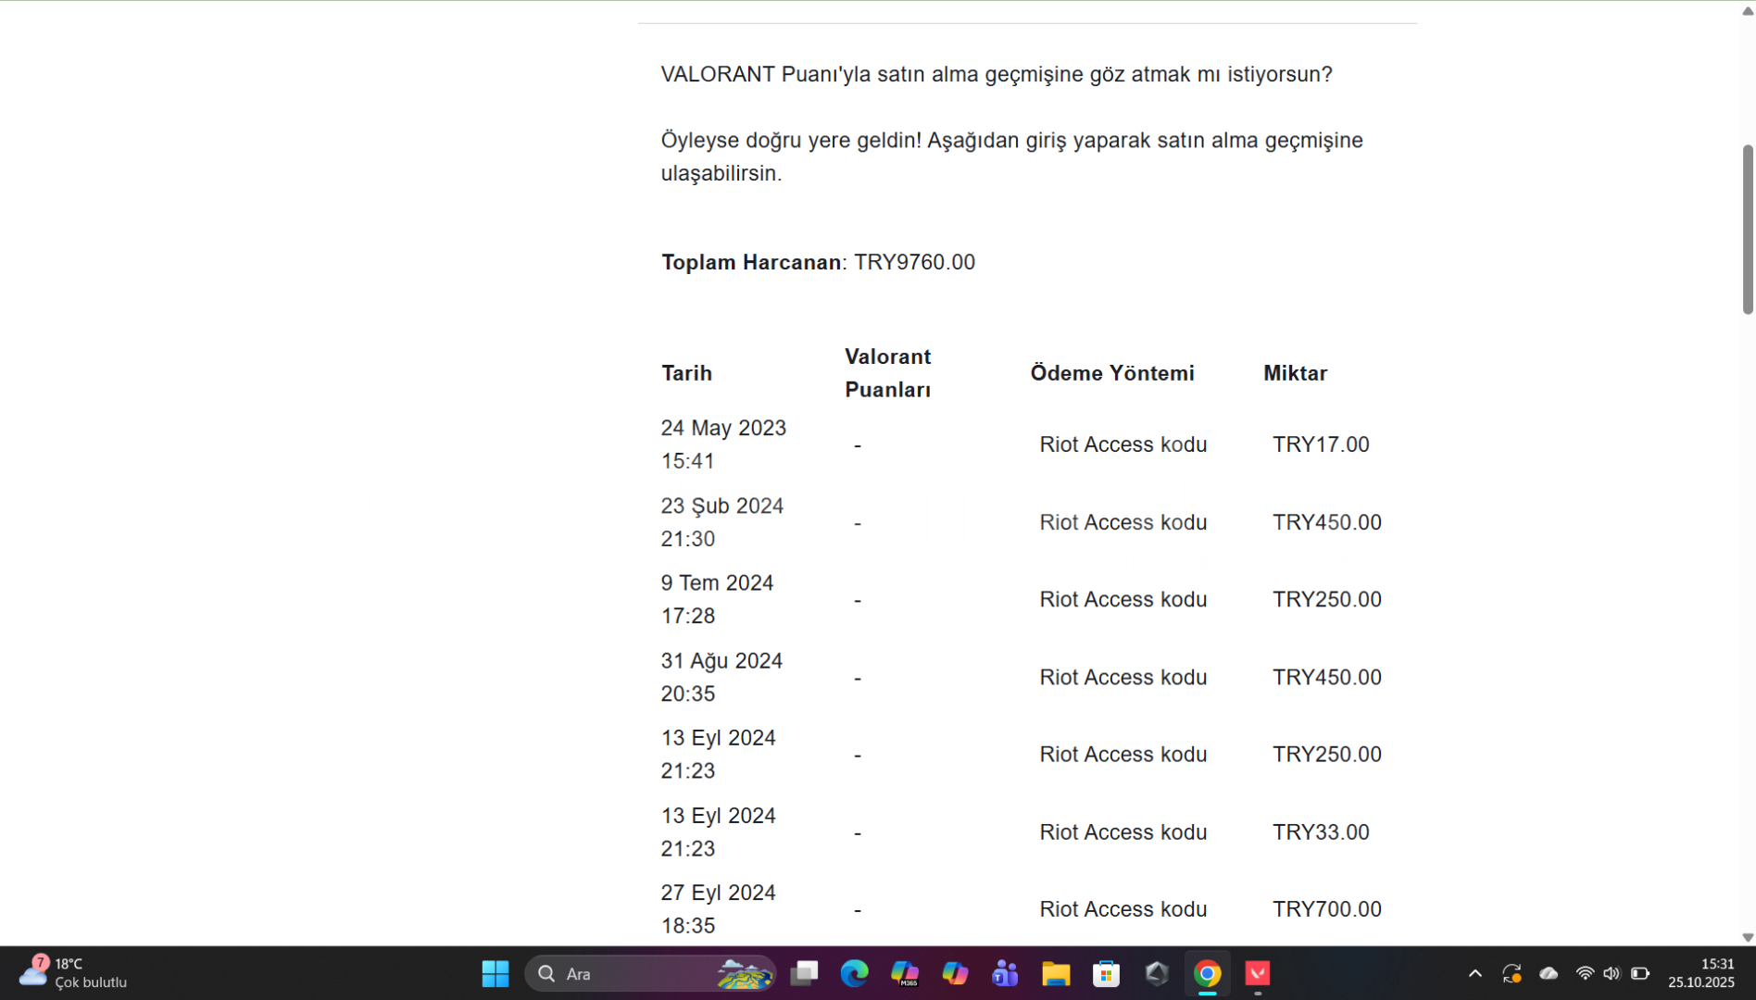This screenshot has height=1000, width=1756.
Task: Expand the hidden system tray icons
Action: pyautogui.click(x=1475, y=973)
